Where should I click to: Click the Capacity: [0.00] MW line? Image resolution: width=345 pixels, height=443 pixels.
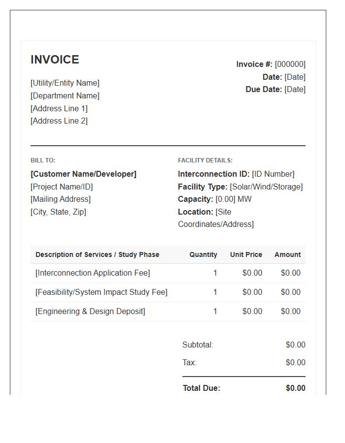point(214,199)
